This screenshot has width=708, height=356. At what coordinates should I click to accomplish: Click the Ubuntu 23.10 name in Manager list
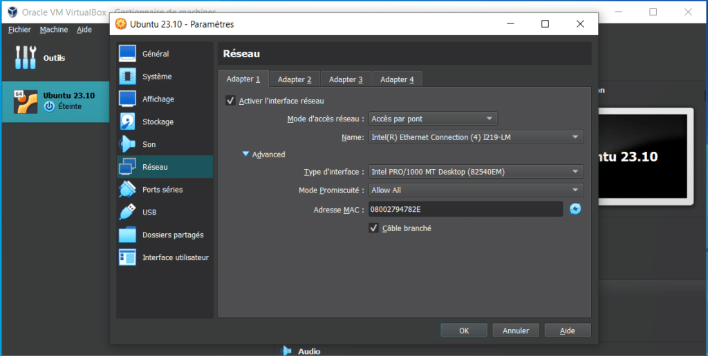[69, 95]
